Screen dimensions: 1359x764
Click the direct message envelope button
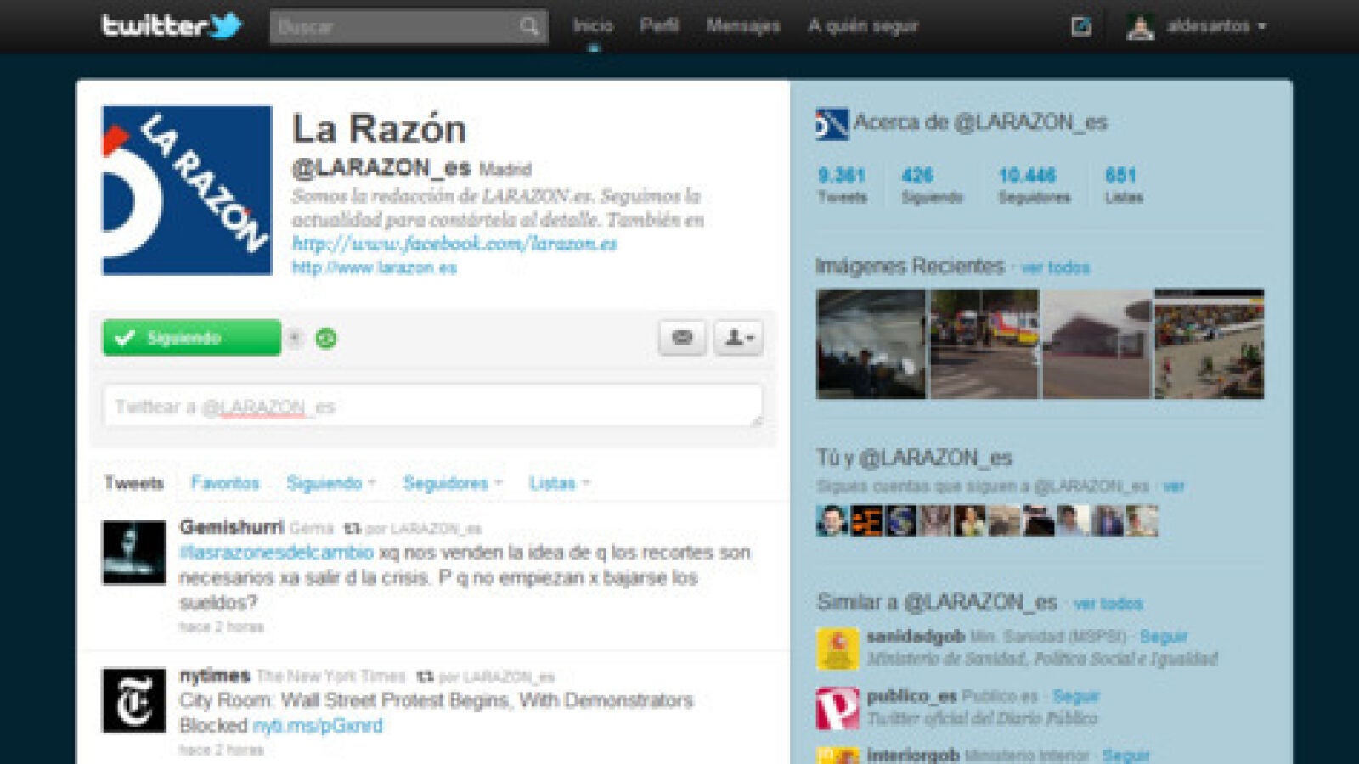tap(682, 338)
